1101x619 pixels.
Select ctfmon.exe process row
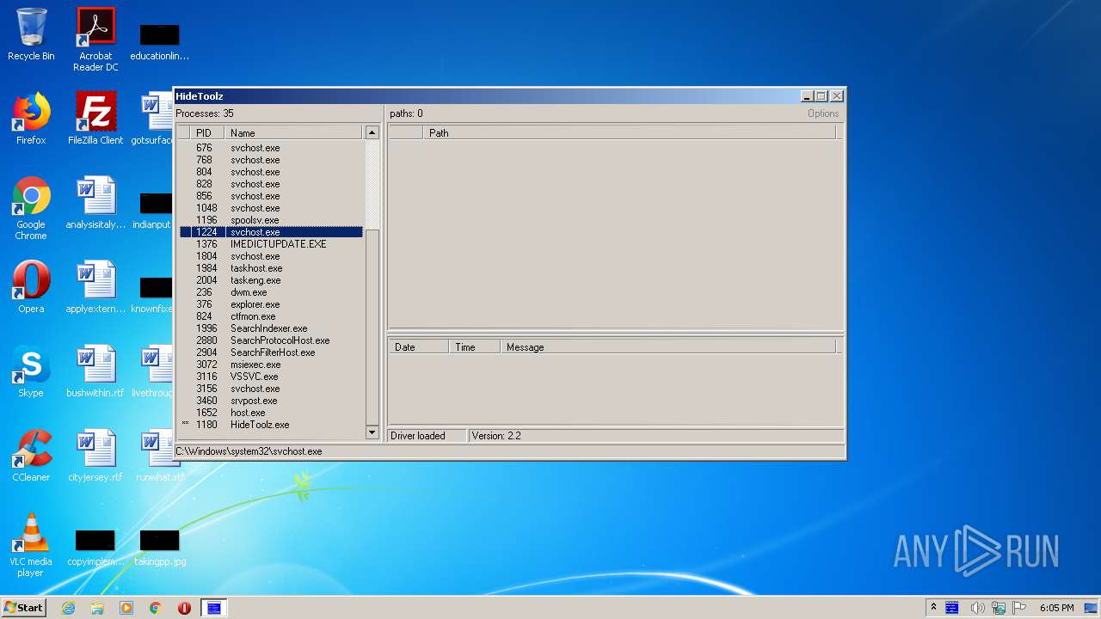coord(271,316)
